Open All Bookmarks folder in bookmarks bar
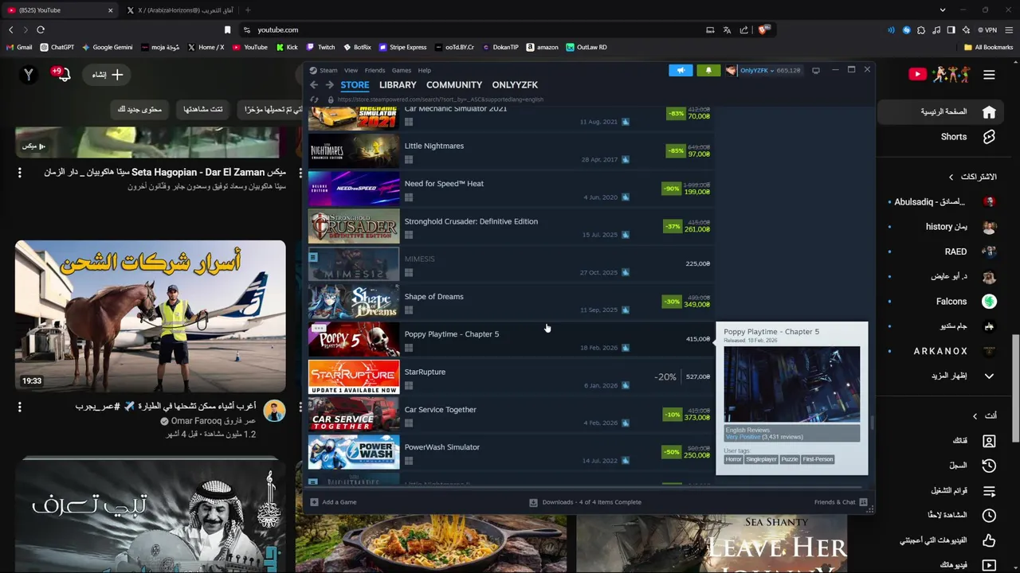This screenshot has height=573, width=1020. pyautogui.click(x=988, y=47)
